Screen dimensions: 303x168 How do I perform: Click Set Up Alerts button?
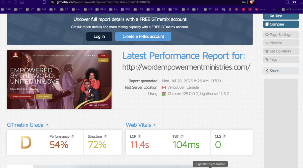tap(281, 51)
